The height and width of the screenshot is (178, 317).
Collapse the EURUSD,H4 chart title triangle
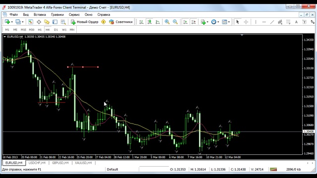[4, 37]
